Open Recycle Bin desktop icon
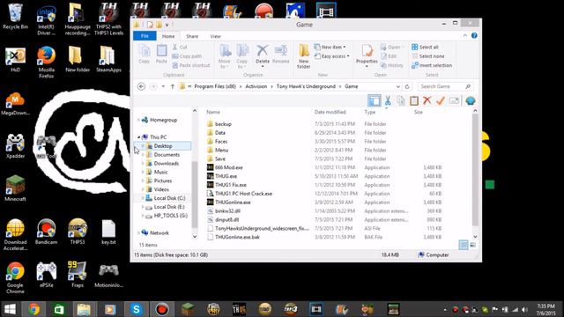Image resolution: width=564 pixels, height=317 pixels. pyautogui.click(x=15, y=17)
